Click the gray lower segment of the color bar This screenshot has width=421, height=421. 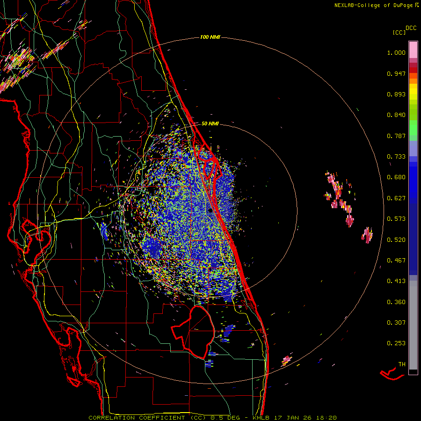click(413, 325)
